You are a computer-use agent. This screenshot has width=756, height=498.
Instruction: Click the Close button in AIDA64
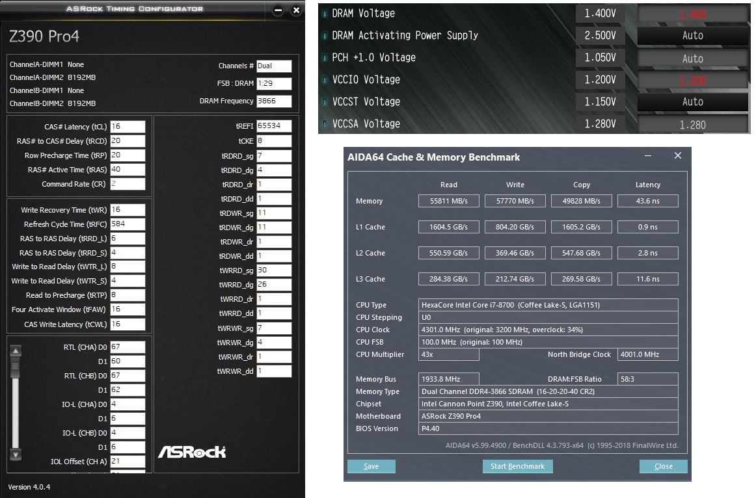(x=664, y=466)
